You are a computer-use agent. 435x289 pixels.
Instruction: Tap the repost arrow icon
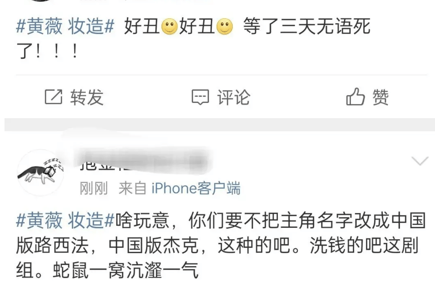53,97
